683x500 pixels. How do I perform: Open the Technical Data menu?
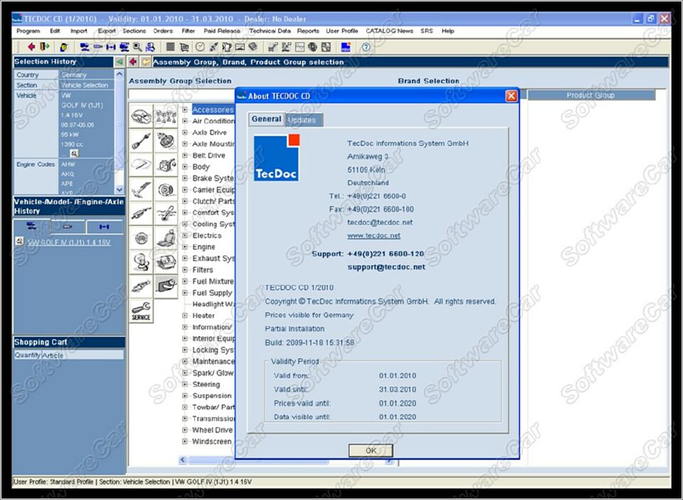[269, 31]
